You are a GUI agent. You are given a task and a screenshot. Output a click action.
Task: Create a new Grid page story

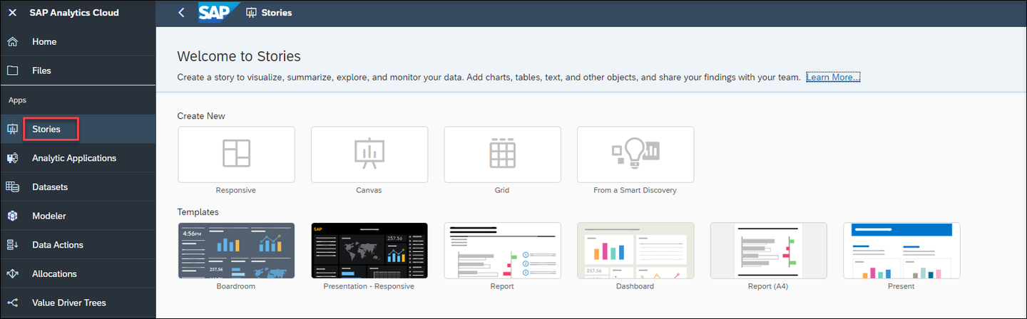tap(502, 155)
